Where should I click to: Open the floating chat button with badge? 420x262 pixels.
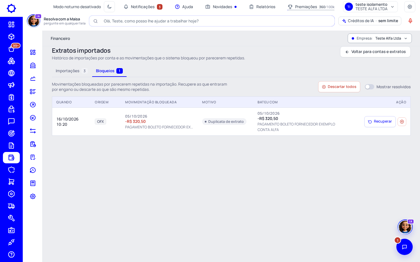405,247
